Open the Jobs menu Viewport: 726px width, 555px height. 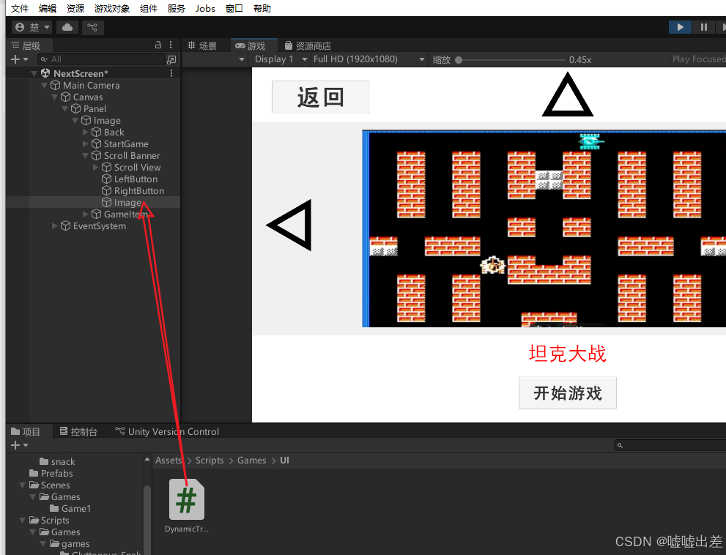(205, 8)
